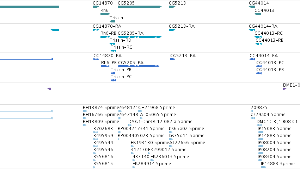Click the Rh6-PB protein label
This screenshot has height=169, width=300.
(109, 63)
